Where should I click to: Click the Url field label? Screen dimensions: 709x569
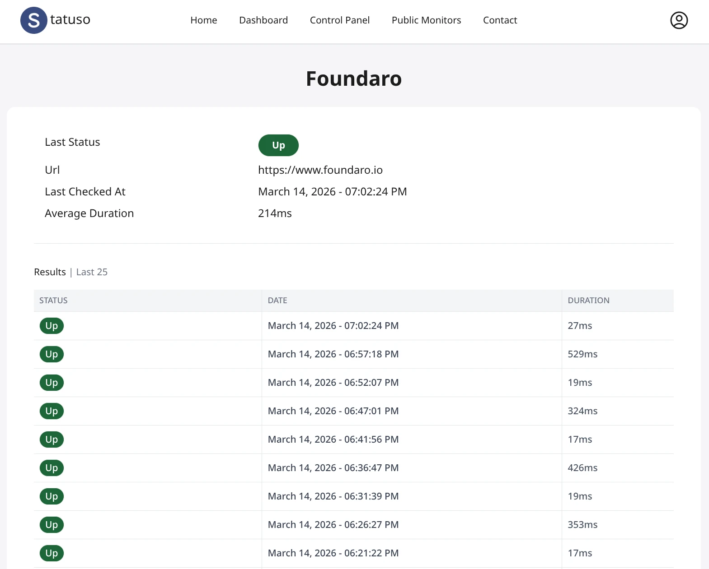coord(52,170)
